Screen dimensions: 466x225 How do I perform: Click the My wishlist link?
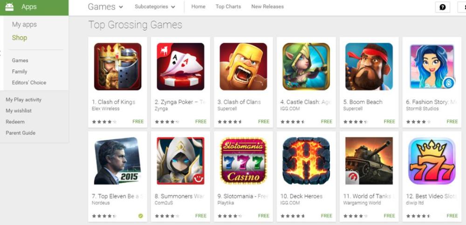[x=19, y=110]
